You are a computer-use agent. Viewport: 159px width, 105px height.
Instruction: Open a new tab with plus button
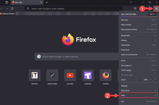tap(47, 2)
